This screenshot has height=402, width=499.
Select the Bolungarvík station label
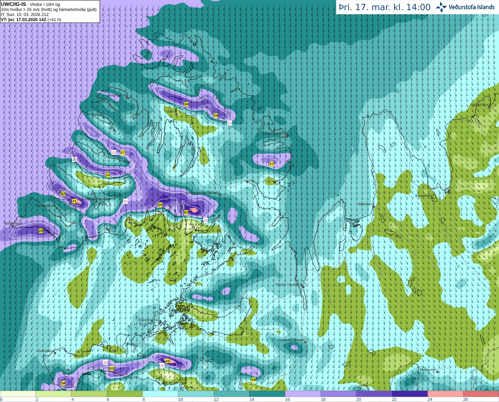click(117, 95)
